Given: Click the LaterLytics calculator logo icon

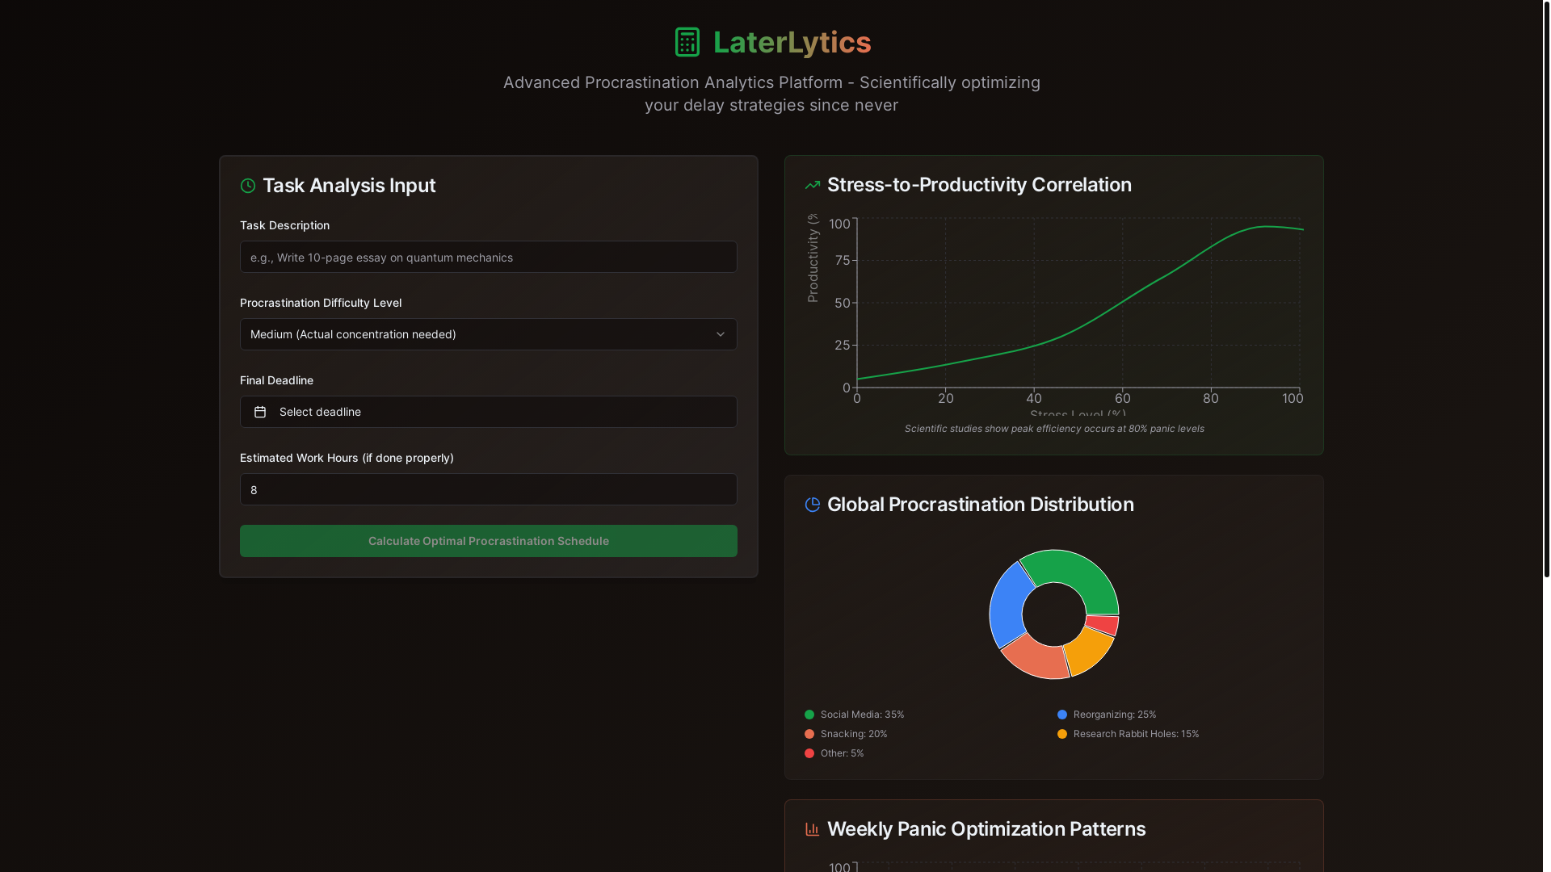Looking at the screenshot, I should [x=687, y=42].
